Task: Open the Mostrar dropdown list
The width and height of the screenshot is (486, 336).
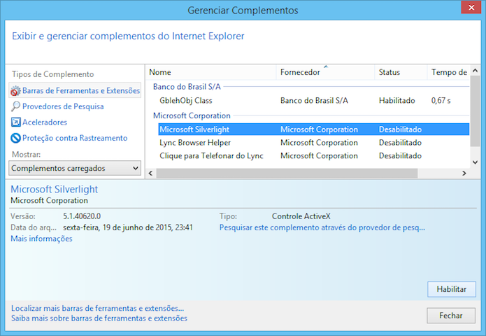Action: pos(76,168)
